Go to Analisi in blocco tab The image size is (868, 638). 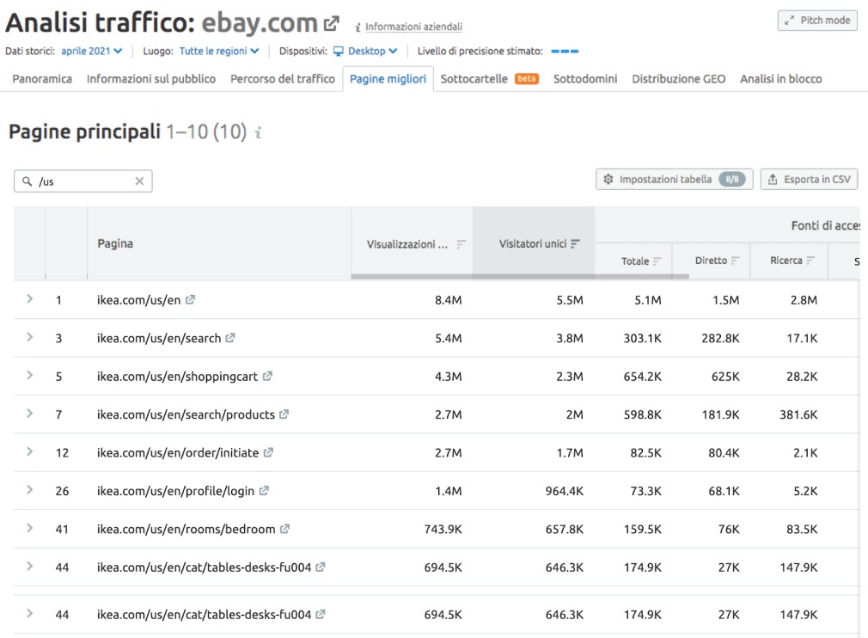781,79
